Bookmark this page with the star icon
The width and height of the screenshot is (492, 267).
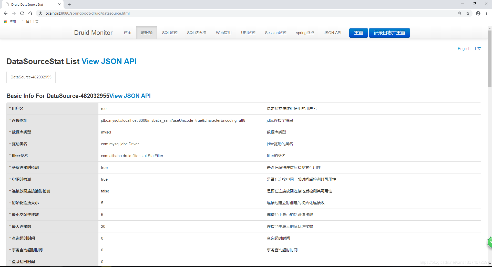pos(468,13)
